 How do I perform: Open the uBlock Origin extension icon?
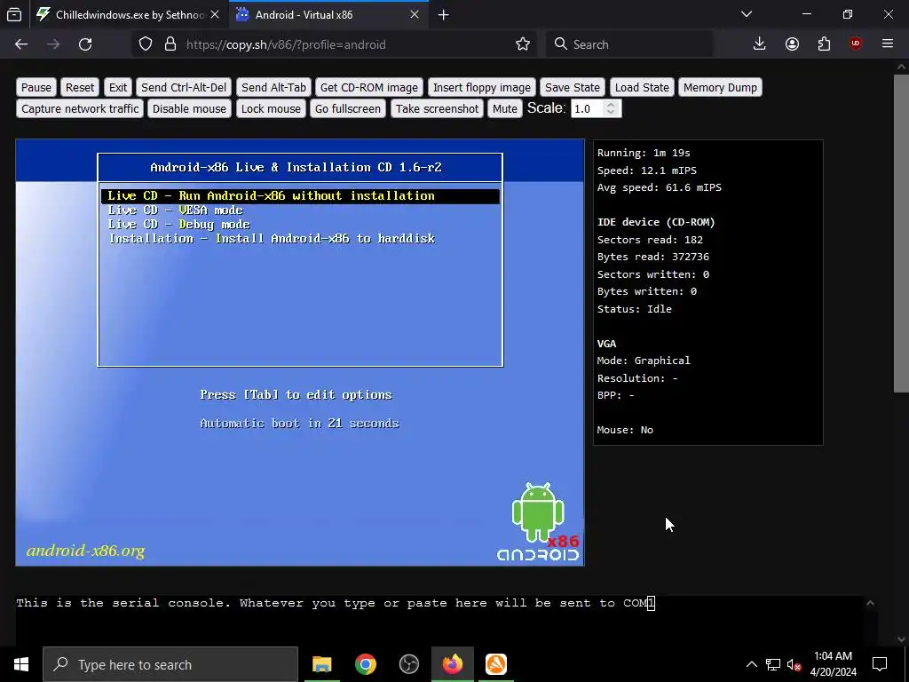click(x=856, y=44)
